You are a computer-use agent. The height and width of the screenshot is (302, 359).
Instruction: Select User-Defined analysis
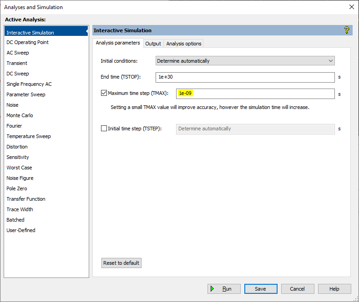click(46, 230)
